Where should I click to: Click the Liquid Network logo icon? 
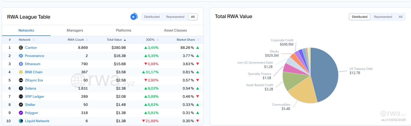pos(21,121)
